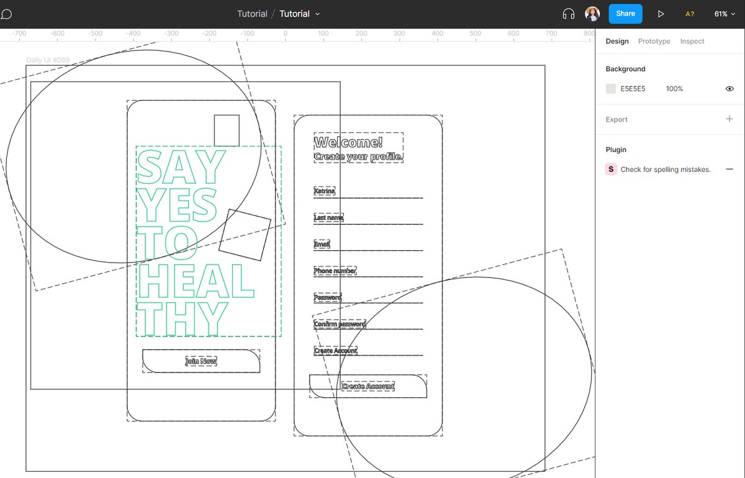The image size is (745, 478).
Task: Present prototype with the play icon
Action: pos(661,14)
